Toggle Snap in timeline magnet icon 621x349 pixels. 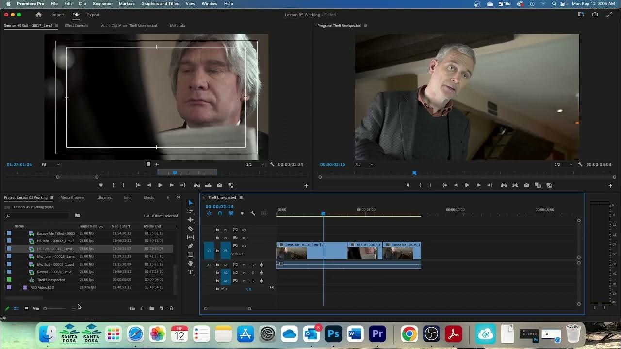220,213
